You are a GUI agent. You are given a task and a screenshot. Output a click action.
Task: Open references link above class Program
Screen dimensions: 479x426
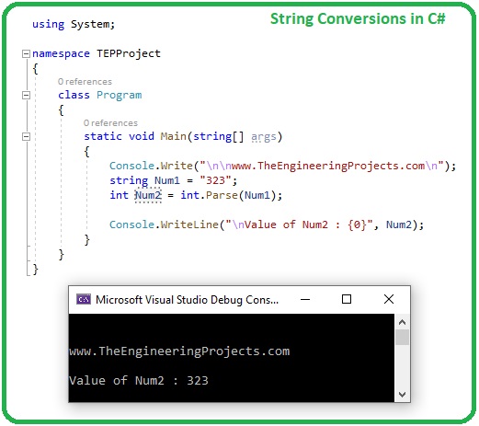[x=85, y=82]
